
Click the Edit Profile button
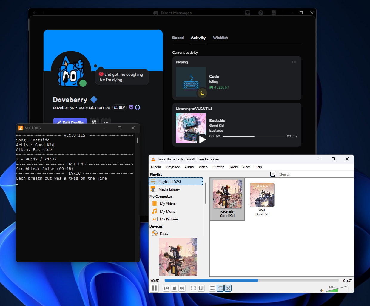point(70,122)
